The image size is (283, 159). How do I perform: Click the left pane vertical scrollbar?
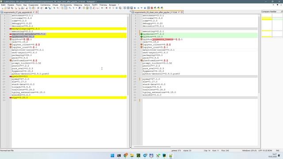tap(128, 56)
